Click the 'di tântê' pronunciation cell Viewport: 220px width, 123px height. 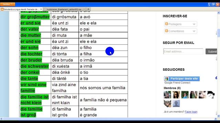pyautogui.click(x=65, y=78)
